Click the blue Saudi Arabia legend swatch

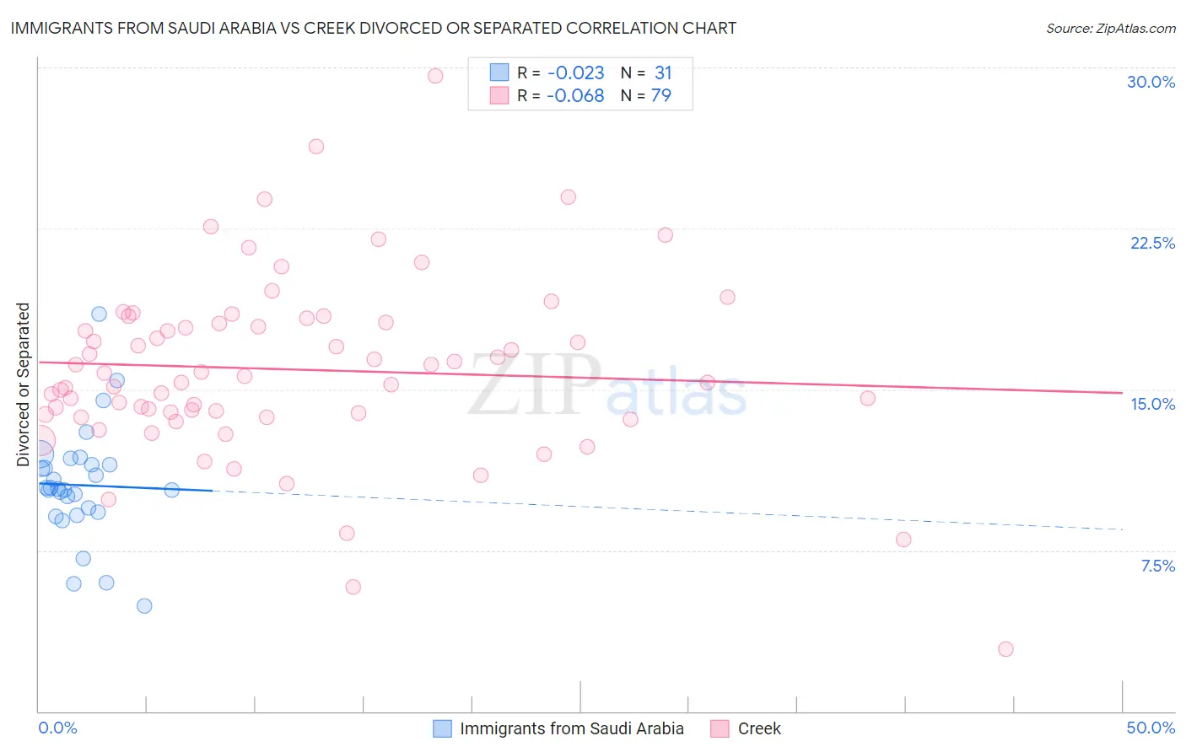pos(443,728)
